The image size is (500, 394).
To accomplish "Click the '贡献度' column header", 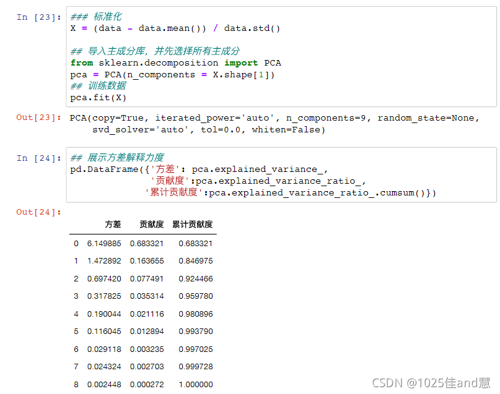I will coord(151,225).
